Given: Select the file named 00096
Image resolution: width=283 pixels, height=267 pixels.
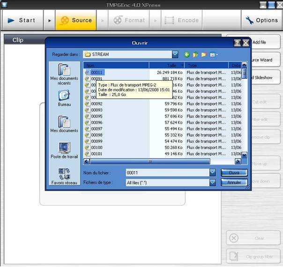Looking at the screenshot, I should pos(97,123).
